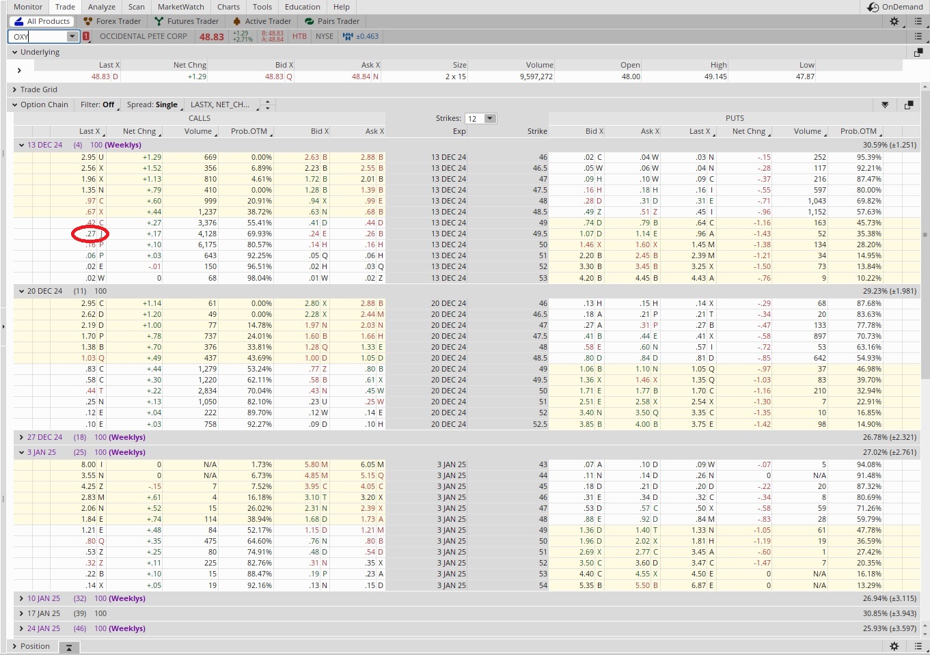This screenshot has width=930, height=655.
Task: Switch to the Futures Trader tab
Action: (187, 21)
